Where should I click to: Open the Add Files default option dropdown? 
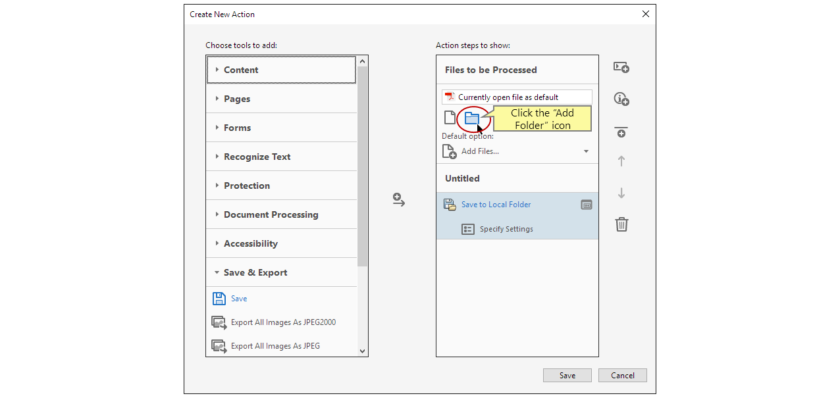[586, 151]
